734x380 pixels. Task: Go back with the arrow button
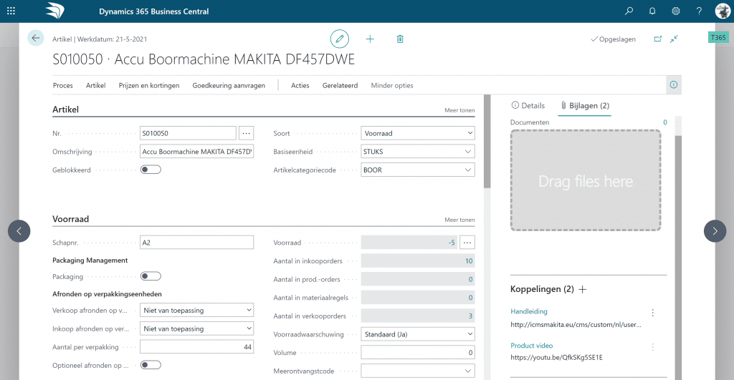click(x=36, y=39)
